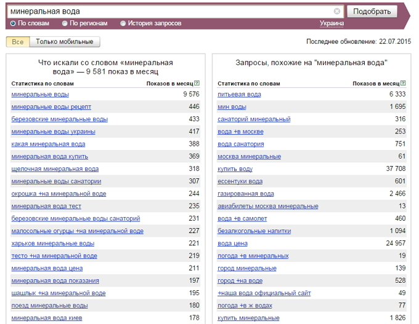This screenshot has height=324, width=419.
Task: Click the '37 708' impressions value
Action: [x=396, y=168]
